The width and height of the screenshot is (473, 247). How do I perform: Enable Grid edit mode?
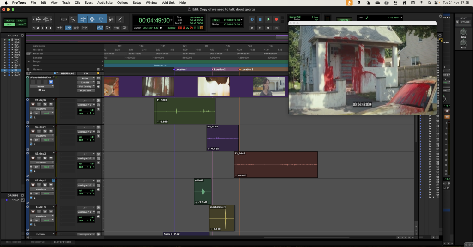coord(21,24)
